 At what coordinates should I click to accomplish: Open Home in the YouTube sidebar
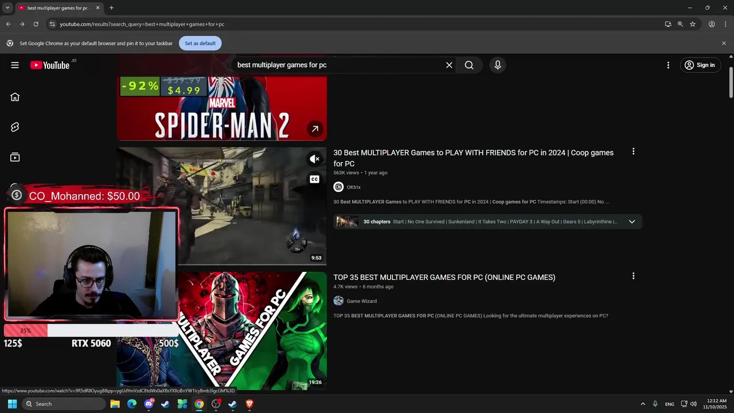(x=15, y=97)
